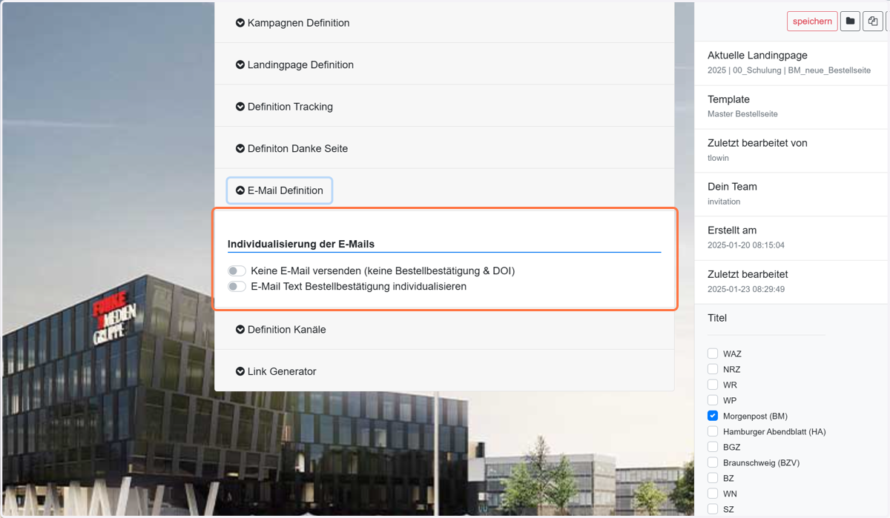This screenshot has width=890, height=518.
Task: Click the Individualisierung der E-Mails heading
Action: (301, 244)
